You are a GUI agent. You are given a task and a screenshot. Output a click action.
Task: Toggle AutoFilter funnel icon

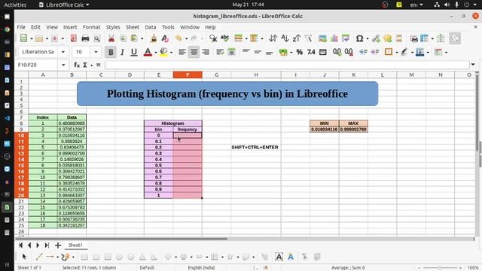[x=308, y=38]
